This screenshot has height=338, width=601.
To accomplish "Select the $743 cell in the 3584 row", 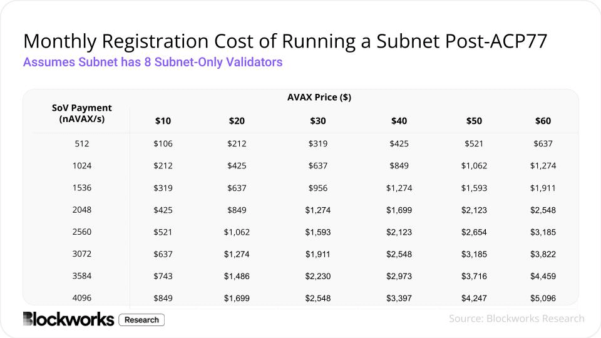I will (x=163, y=276).
